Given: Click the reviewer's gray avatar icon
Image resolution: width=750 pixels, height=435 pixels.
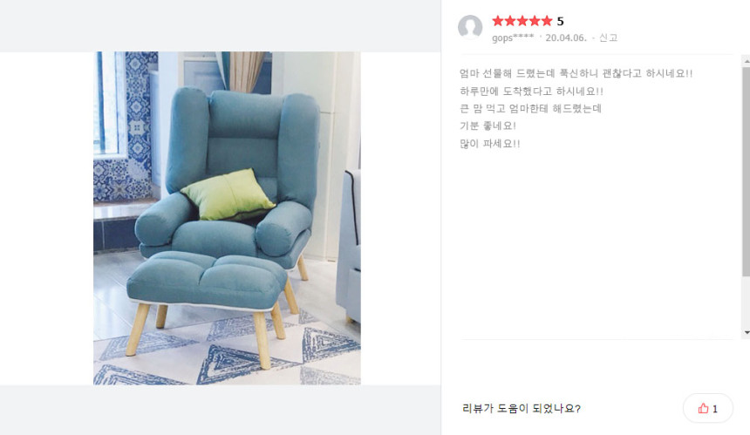Looking at the screenshot, I should (x=470, y=27).
